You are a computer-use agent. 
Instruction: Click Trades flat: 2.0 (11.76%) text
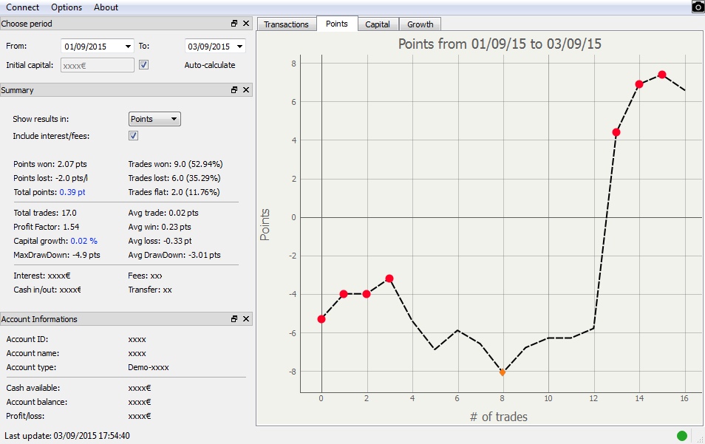(174, 192)
